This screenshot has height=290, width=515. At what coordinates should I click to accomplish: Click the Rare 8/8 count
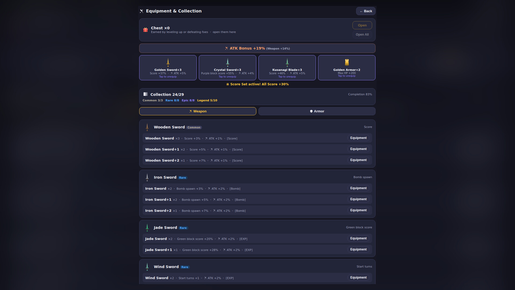[172, 100]
